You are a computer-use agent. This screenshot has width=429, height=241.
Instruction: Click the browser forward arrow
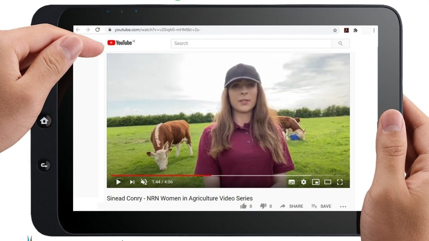(x=87, y=30)
